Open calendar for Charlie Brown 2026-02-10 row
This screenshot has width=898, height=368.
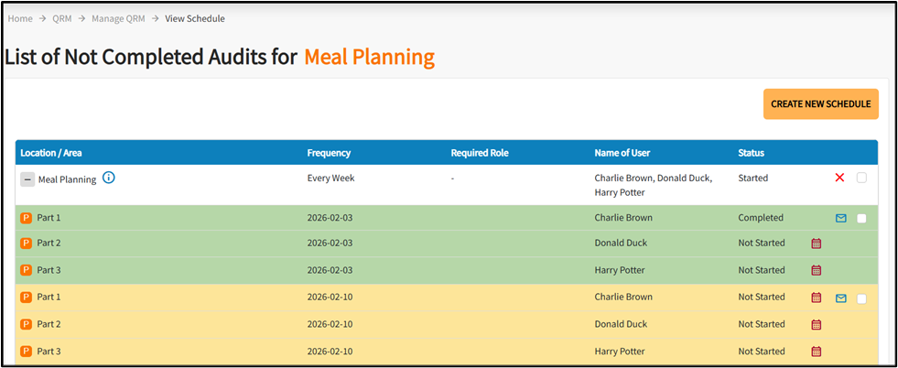pyautogui.click(x=817, y=298)
